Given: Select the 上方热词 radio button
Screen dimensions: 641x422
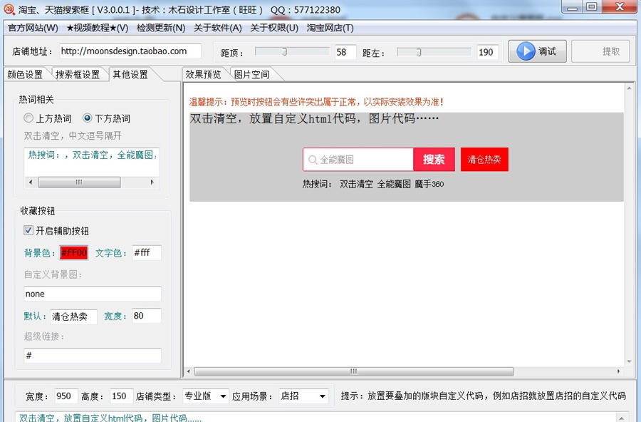Looking at the screenshot, I should pyautogui.click(x=28, y=118).
